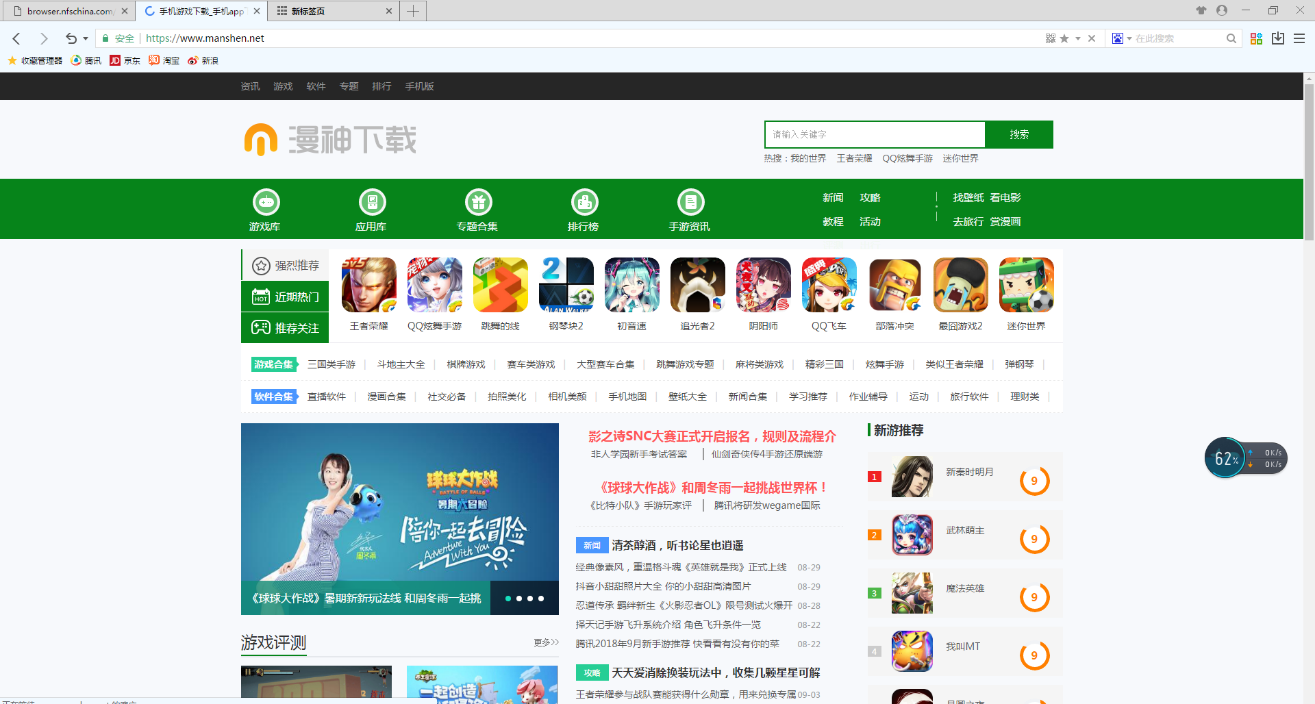Viewport: 1315px width, 704px height.
Task: Click 更多>> beside 游戏评测
Action: point(547,642)
